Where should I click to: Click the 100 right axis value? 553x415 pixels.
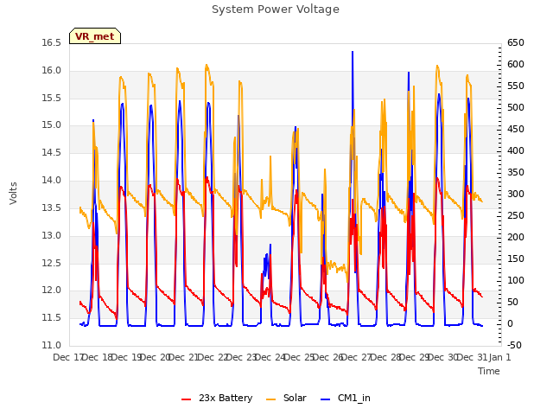point(516,280)
